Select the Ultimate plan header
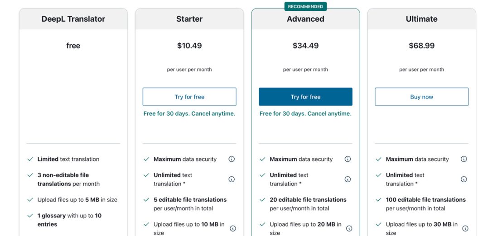The image size is (483, 236). pyautogui.click(x=422, y=19)
